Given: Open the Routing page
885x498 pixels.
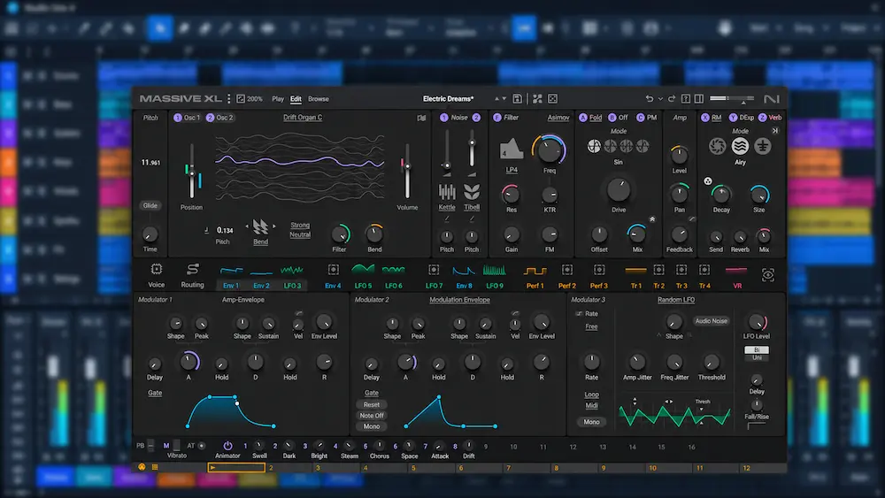Looking at the screenshot, I should 192,275.
